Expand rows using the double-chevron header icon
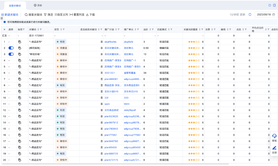 click(x=4, y=29)
